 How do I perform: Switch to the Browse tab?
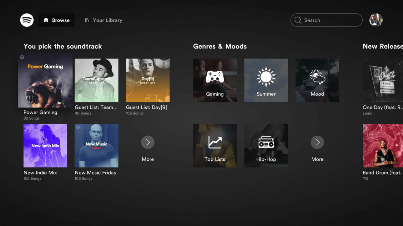pyautogui.click(x=56, y=20)
